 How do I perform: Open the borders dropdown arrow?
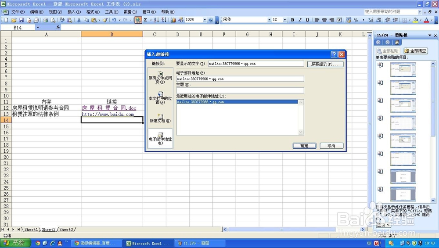point(410,20)
